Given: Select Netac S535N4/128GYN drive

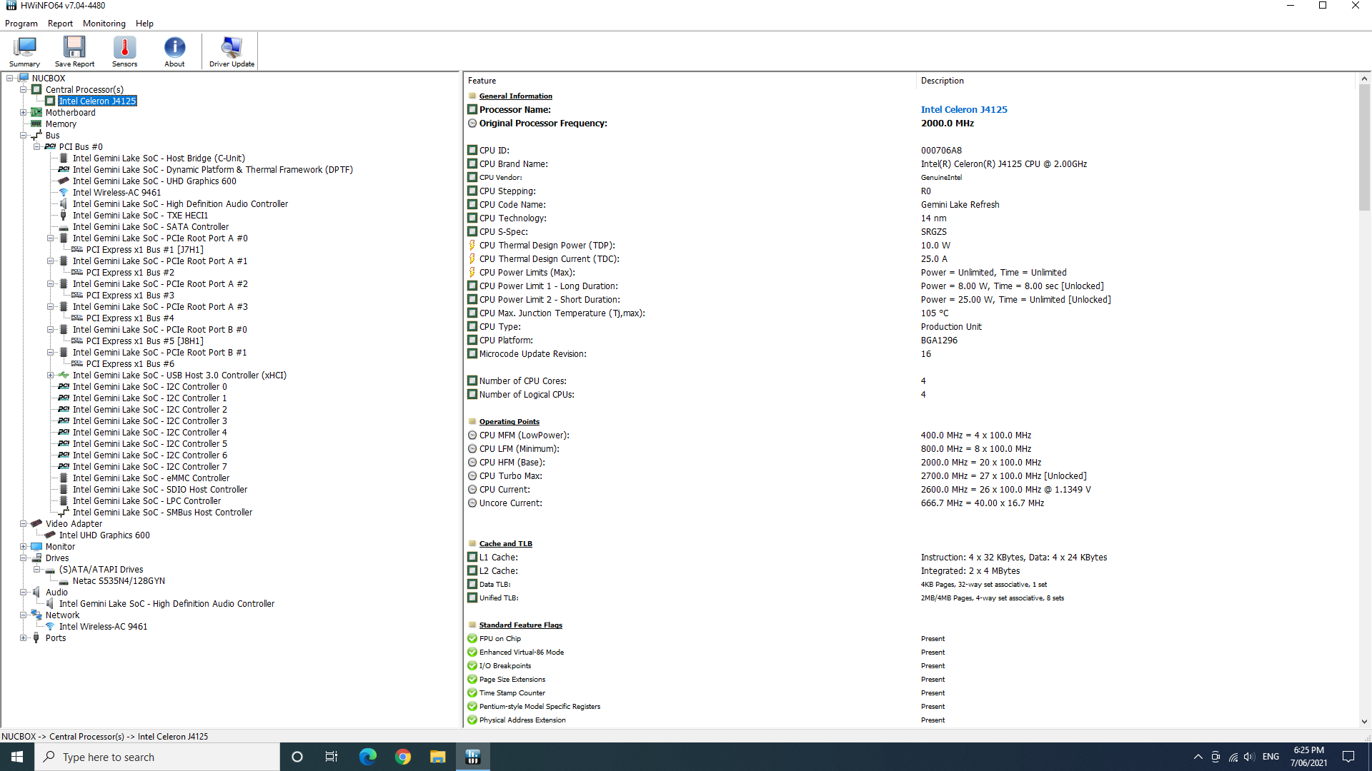Looking at the screenshot, I should click(119, 581).
